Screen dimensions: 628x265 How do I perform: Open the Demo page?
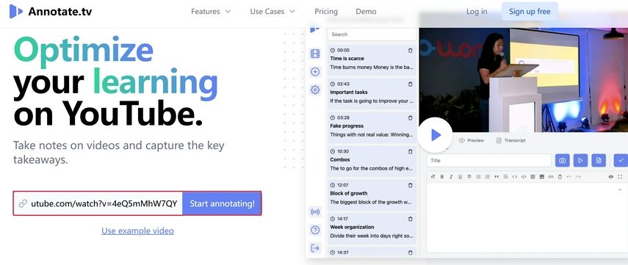coord(366,12)
